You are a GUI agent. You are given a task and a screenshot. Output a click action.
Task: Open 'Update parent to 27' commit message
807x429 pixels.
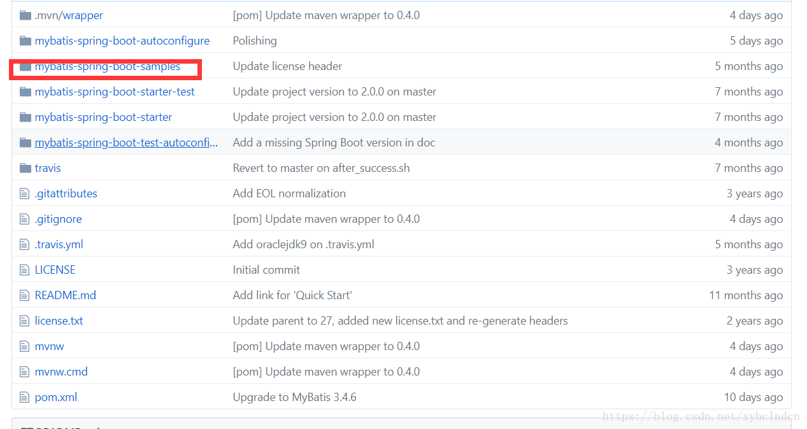pos(401,321)
